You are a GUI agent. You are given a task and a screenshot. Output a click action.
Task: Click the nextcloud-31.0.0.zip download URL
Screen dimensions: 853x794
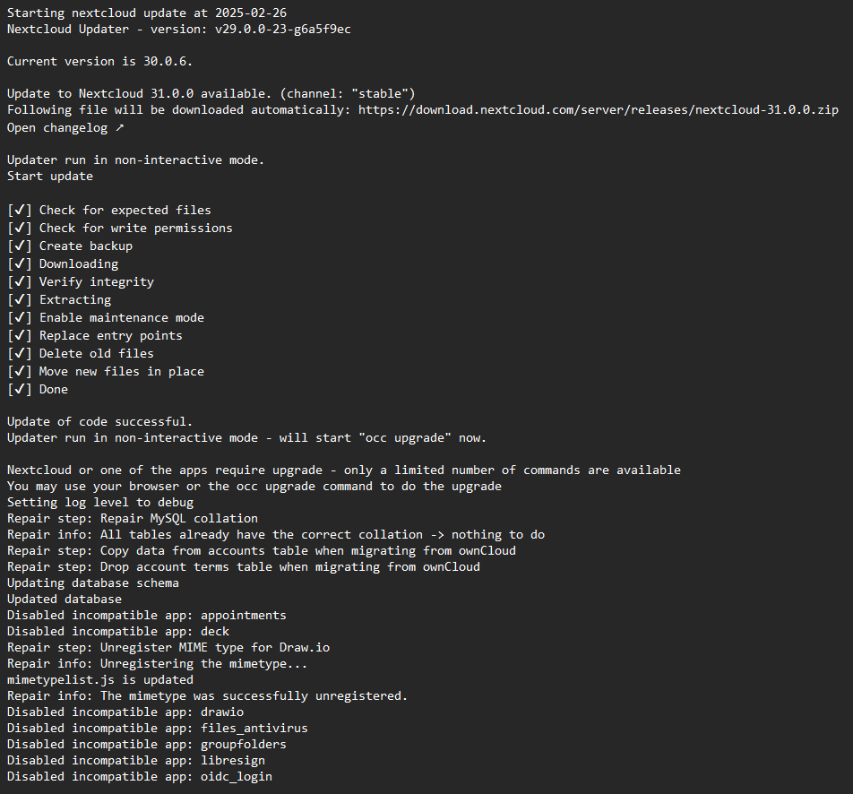click(x=599, y=110)
